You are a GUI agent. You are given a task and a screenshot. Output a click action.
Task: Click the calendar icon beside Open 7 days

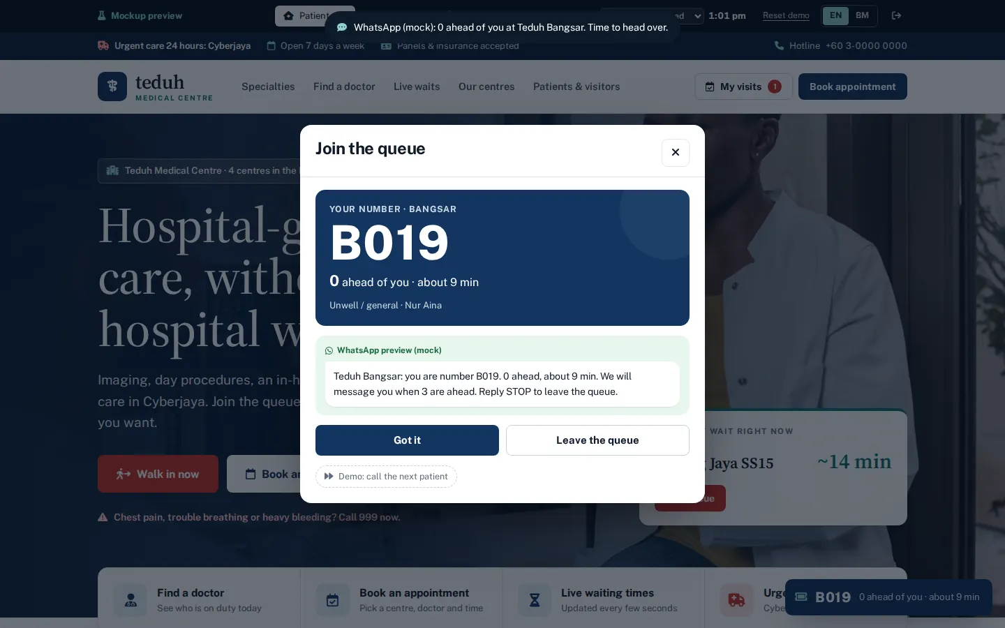coord(271,45)
